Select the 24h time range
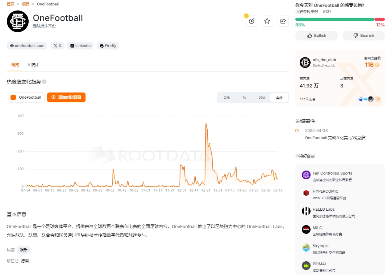Screen dimensions: 391x275 click(x=227, y=98)
